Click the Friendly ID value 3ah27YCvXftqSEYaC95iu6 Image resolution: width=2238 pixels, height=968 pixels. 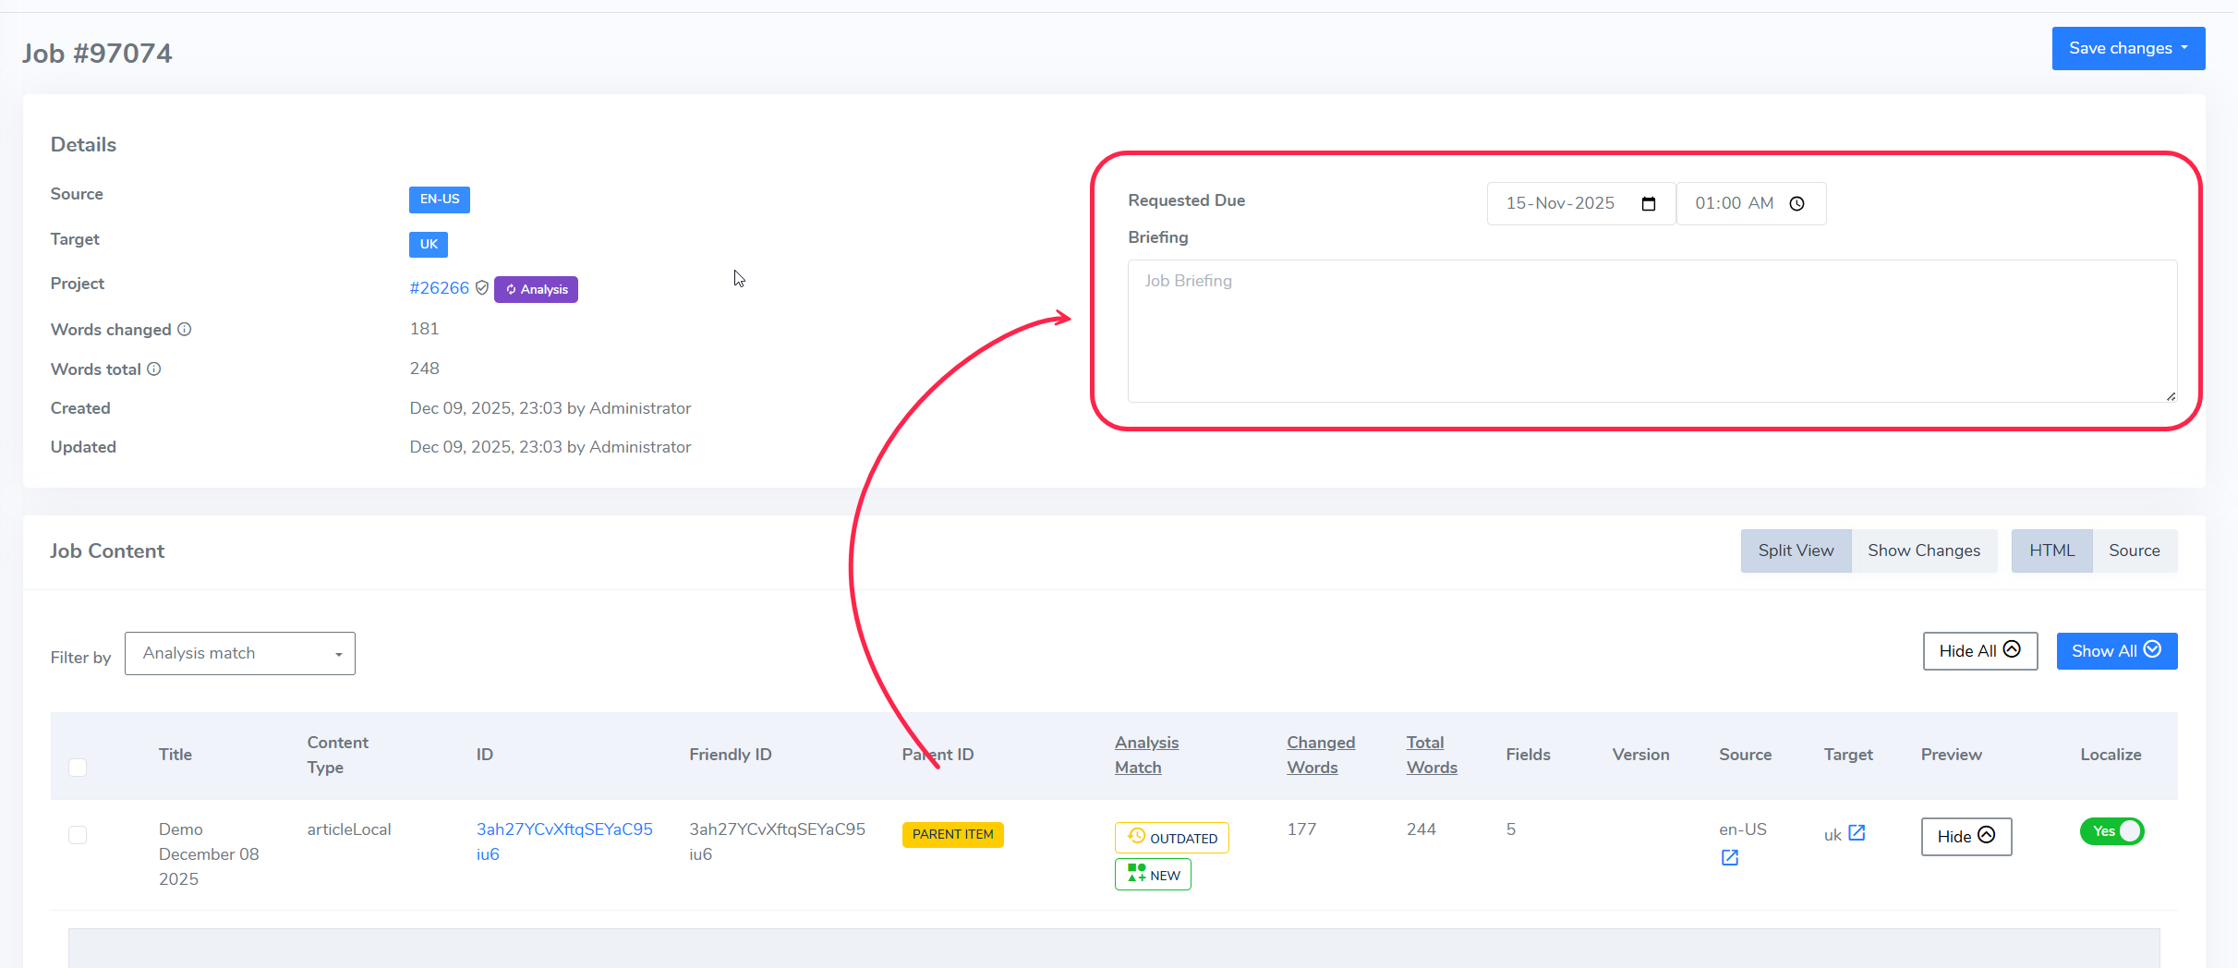point(777,841)
